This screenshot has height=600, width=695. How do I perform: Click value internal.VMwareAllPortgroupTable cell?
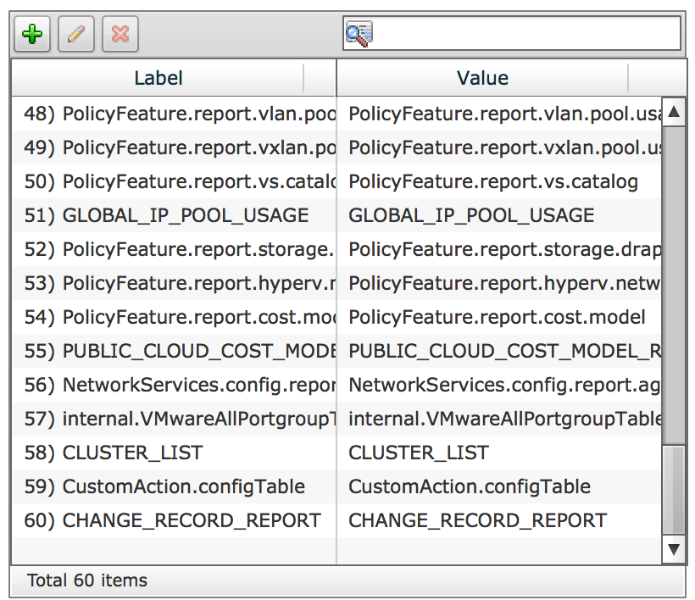[x=499, y=419]
